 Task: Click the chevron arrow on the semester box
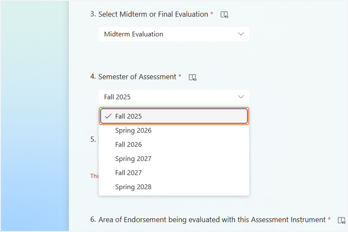click(241, 97)
